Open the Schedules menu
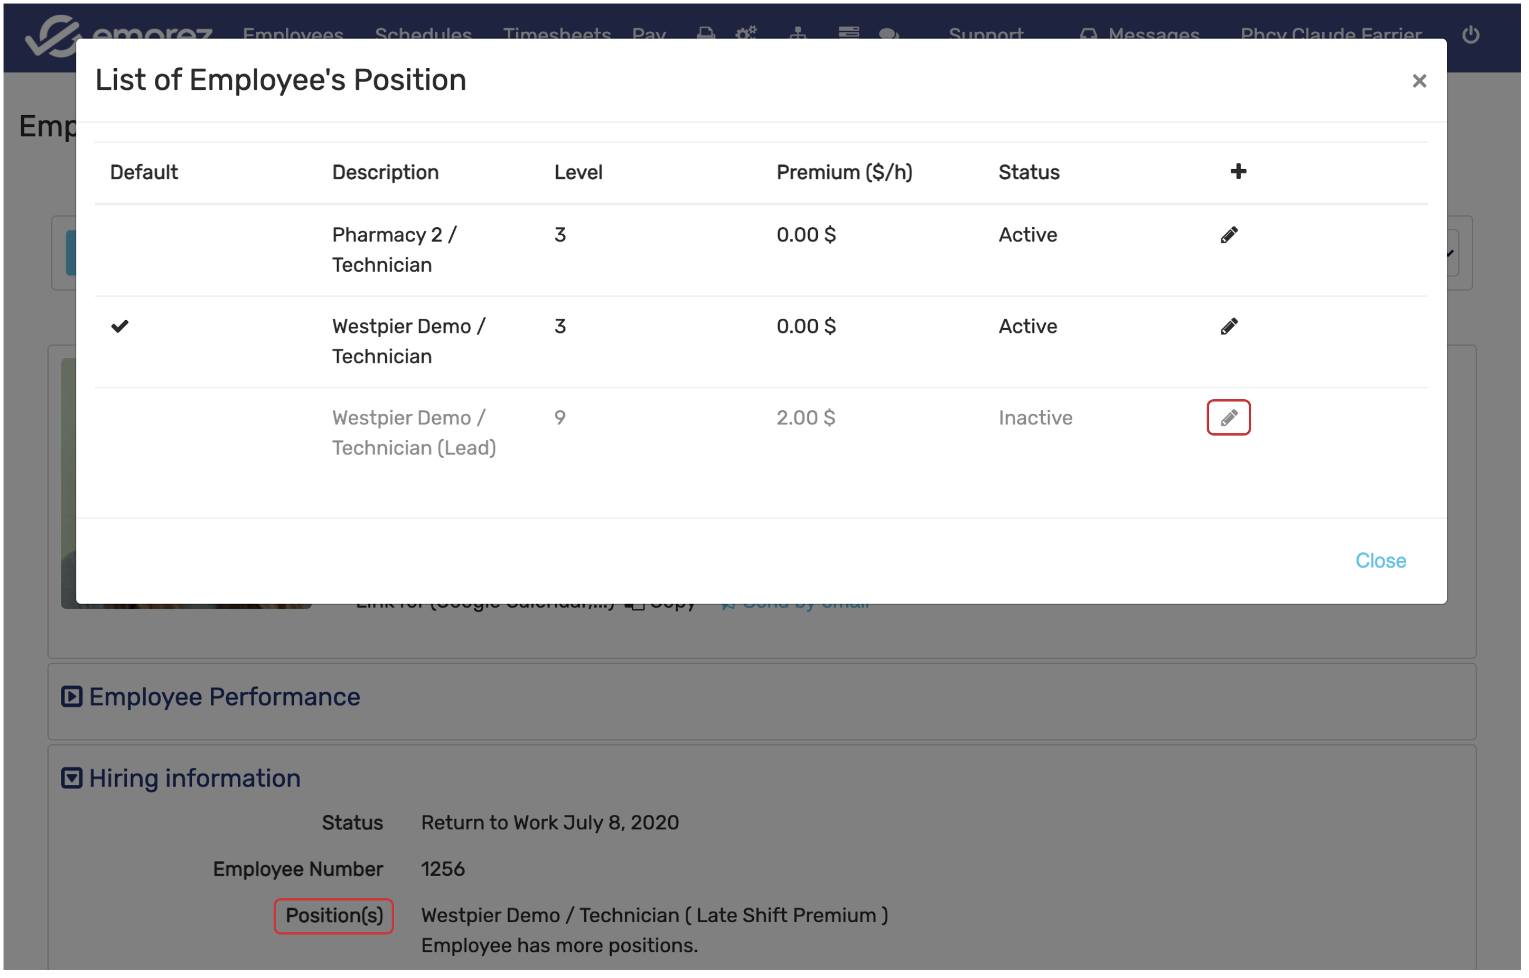1529x978 pixels. 423,34
